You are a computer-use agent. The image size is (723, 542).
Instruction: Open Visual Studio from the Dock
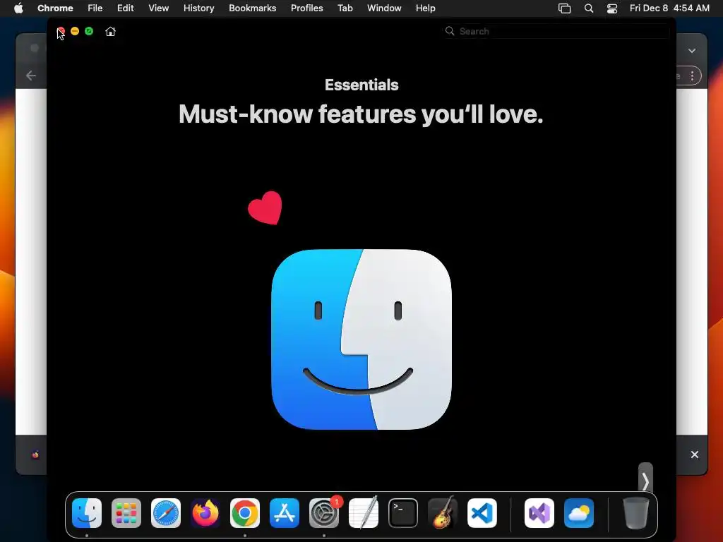(539, 513)
